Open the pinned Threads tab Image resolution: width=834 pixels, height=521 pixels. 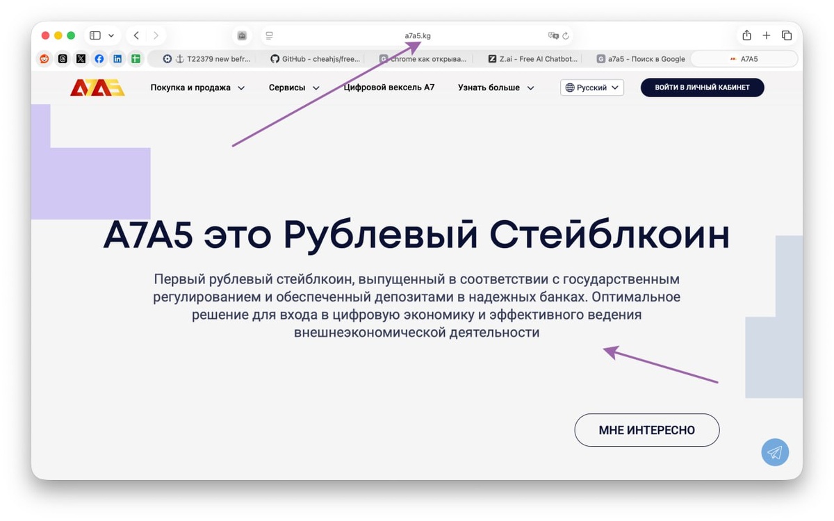click(63, 59)
